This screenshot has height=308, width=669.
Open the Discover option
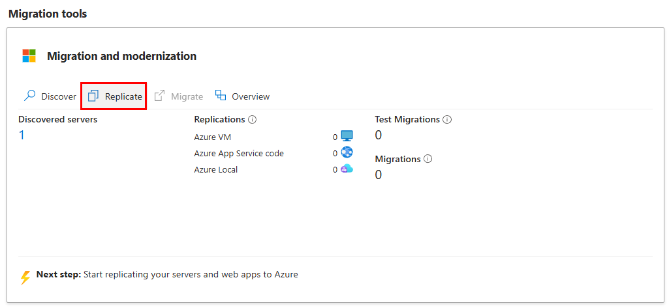tap(50, 96)
